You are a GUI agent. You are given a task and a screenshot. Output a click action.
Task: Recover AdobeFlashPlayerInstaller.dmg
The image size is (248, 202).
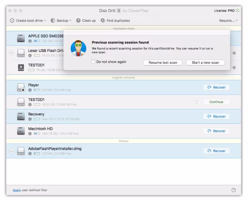point(216,151)
